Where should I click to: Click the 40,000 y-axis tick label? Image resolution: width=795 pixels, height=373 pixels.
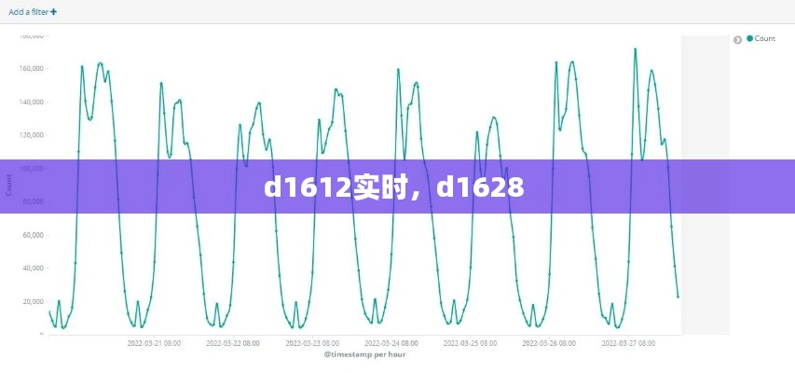point(33,268)
